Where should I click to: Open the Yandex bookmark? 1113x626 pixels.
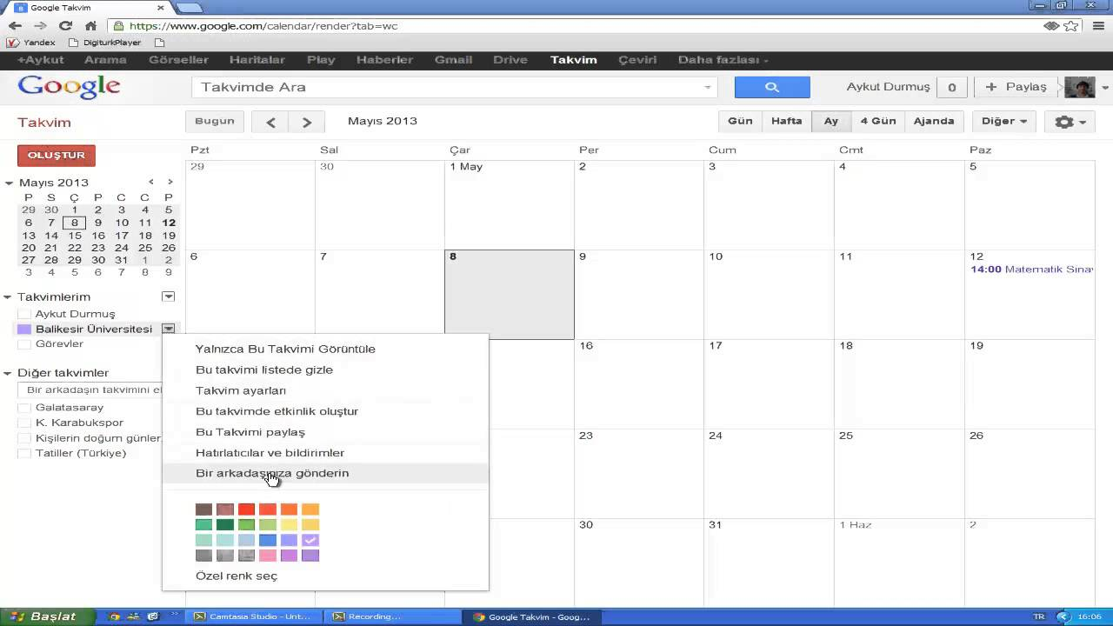(30, 42)
